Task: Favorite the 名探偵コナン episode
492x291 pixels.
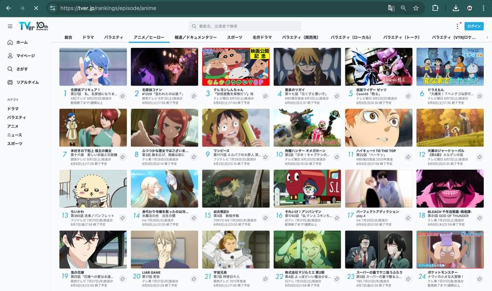Action: 194,96
